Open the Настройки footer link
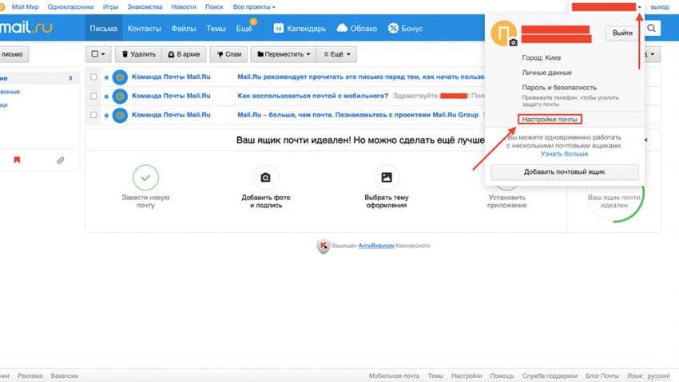 tap(467, 376)
